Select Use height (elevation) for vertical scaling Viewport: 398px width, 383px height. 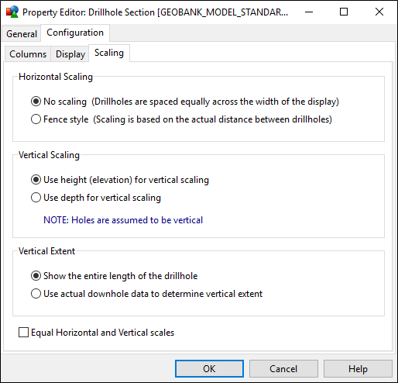(x=36, y=180)
